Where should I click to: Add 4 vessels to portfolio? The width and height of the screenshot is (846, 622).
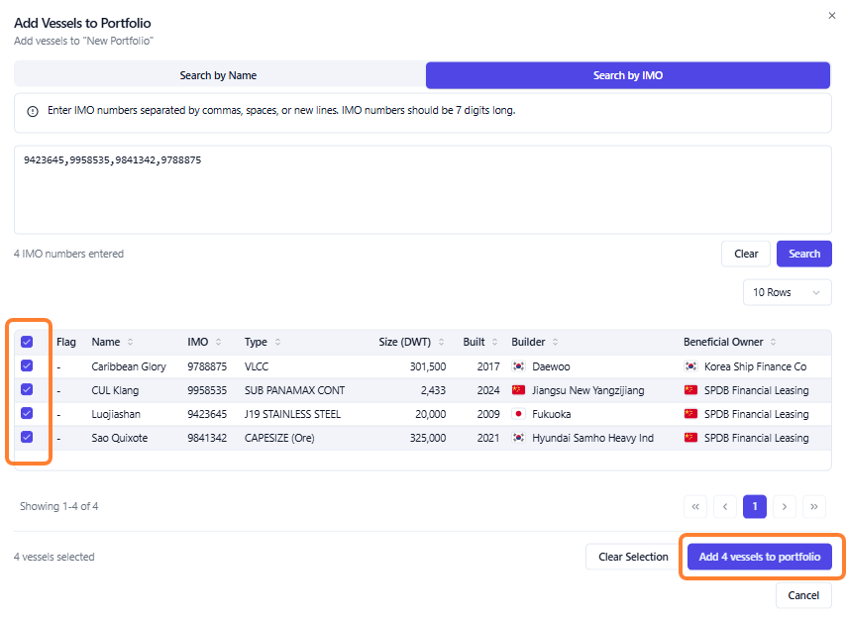point(760,557)
